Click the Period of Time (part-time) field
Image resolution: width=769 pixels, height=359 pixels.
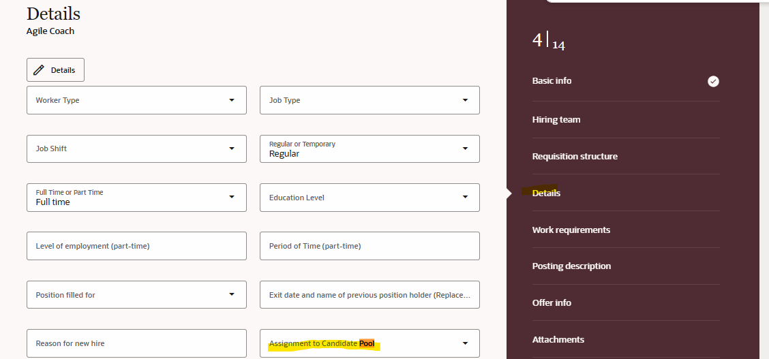pos(370,246)
